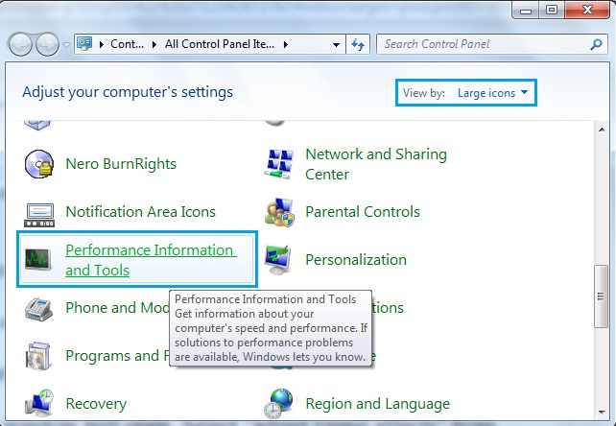616x426 pixels.
Task: Click the Region and Language globe icon
Action: tap(278, 404)
